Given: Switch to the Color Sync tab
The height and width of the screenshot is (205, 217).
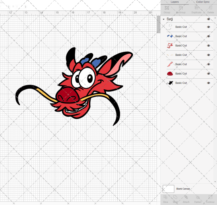Looking at the screenshot, I should [x=203, y=2].
